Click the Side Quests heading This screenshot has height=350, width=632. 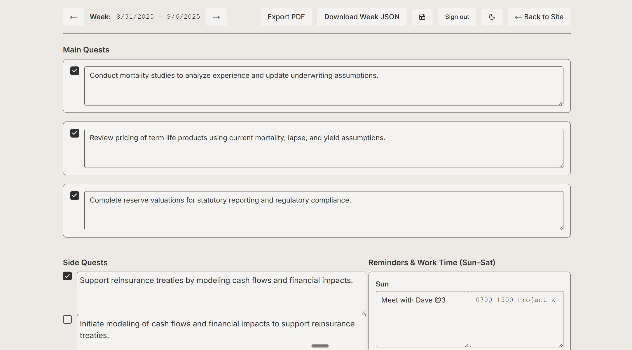(85, 263)
